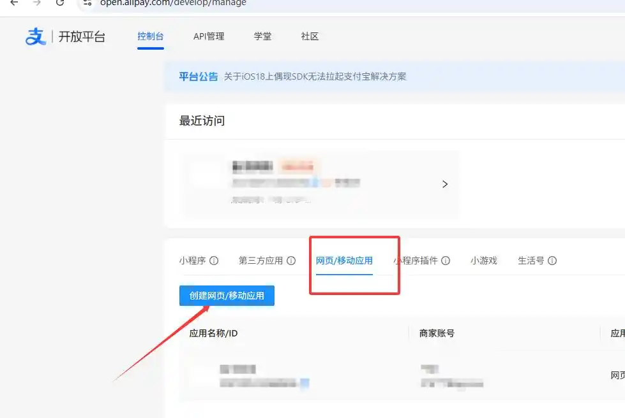Open the 社区 navigation item
The height and width of the screenshot is (418, 625).
coord(310,36)
